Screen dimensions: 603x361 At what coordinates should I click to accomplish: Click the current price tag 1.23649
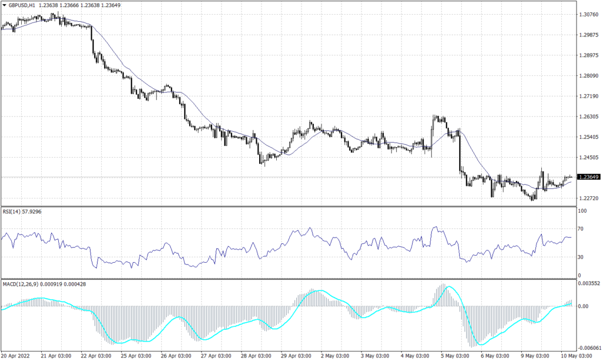point(588,177)
